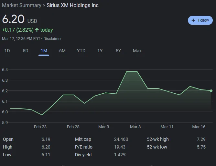Click the Mar 17, 12:36 PM EDT timestamp
The image size is (216, 166).
pos(21,39)
